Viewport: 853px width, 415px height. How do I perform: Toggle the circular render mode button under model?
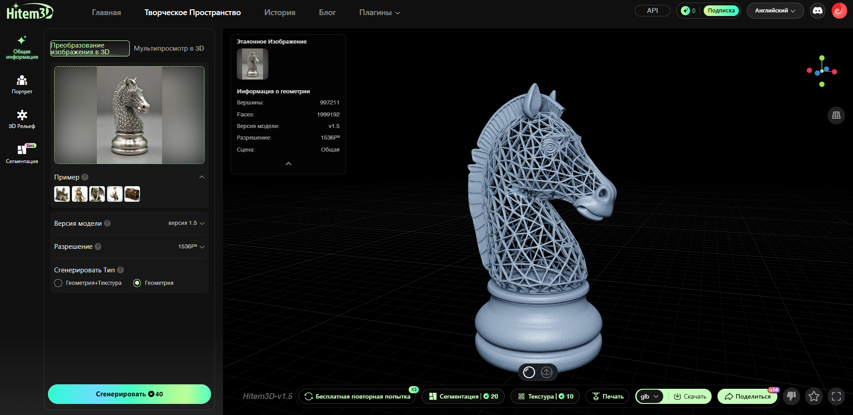[x=529, y=372]
